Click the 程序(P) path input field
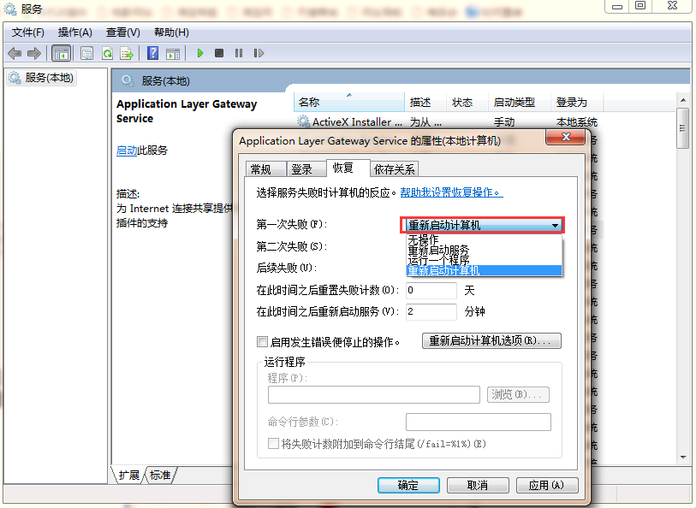The width and height of the screenshot is (696, 508). click(x=374, y=394)
